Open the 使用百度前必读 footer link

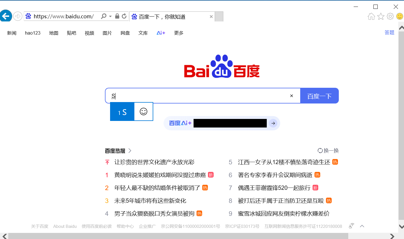click(x=97, y=226)
